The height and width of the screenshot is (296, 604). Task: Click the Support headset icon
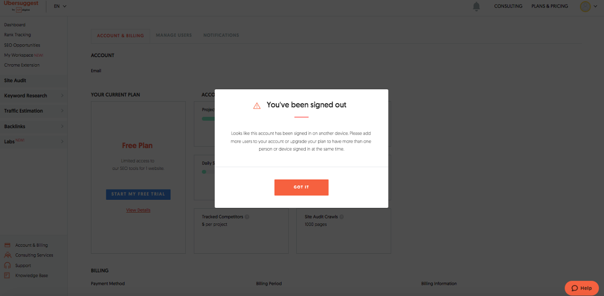(x=7, y=266)
